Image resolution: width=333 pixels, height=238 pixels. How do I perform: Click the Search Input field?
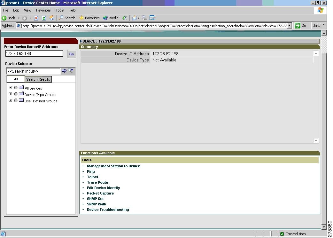click(x=34, y=71)
